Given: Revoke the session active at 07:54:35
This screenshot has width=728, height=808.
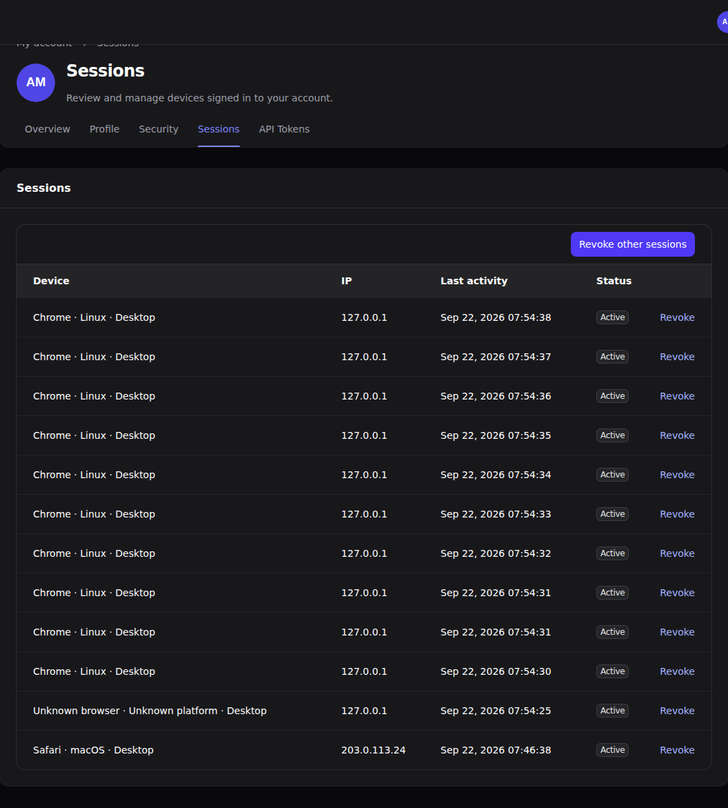Looking at the screenshot, I should tap(677, 435).
